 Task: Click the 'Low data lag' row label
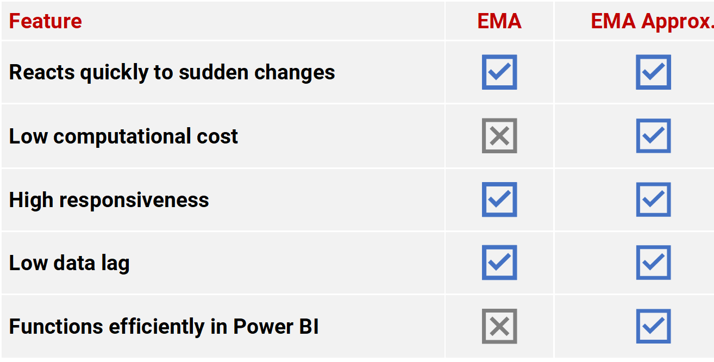tap(70, 264)
